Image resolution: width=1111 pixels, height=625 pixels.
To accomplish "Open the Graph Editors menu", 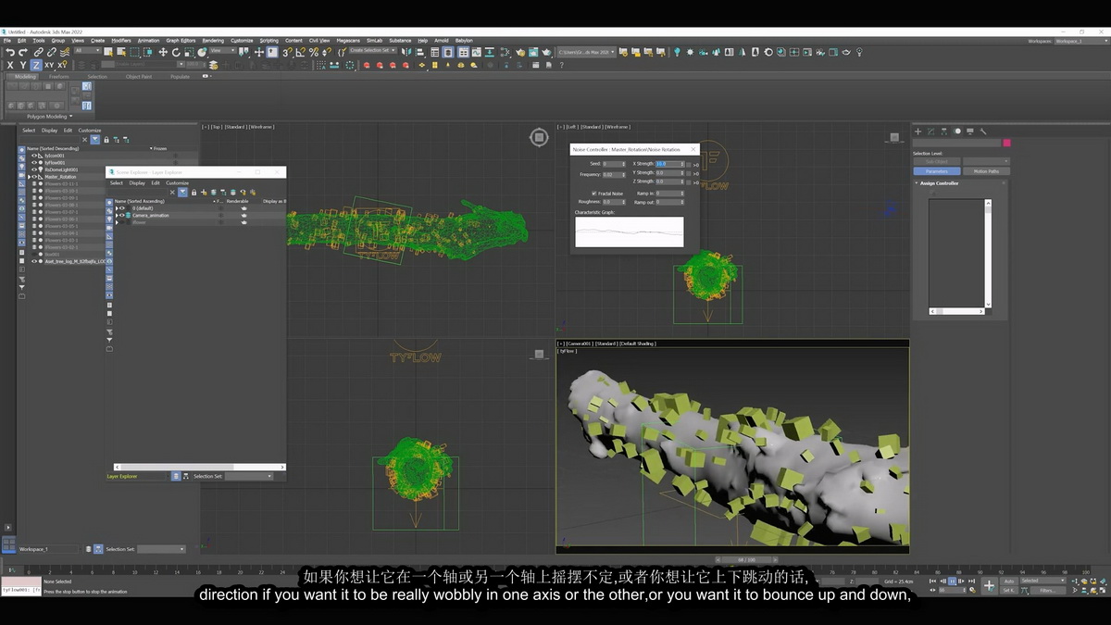I will (x=181, y=41).
